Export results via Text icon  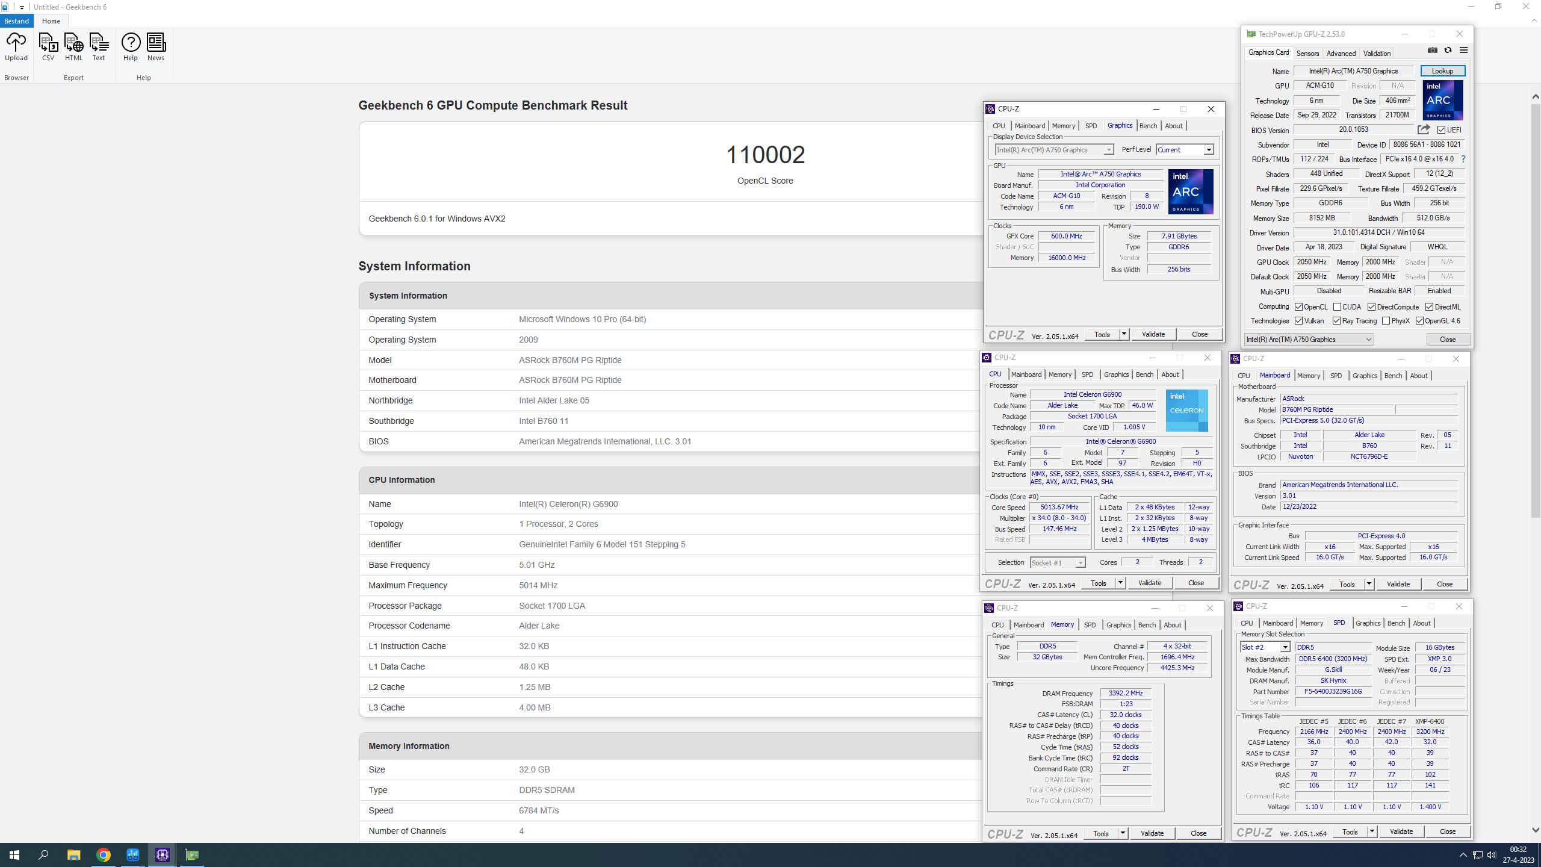[x=99, y=46]
